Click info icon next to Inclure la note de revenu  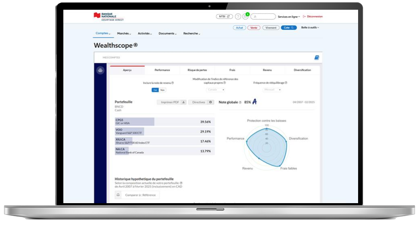point(173,83)
